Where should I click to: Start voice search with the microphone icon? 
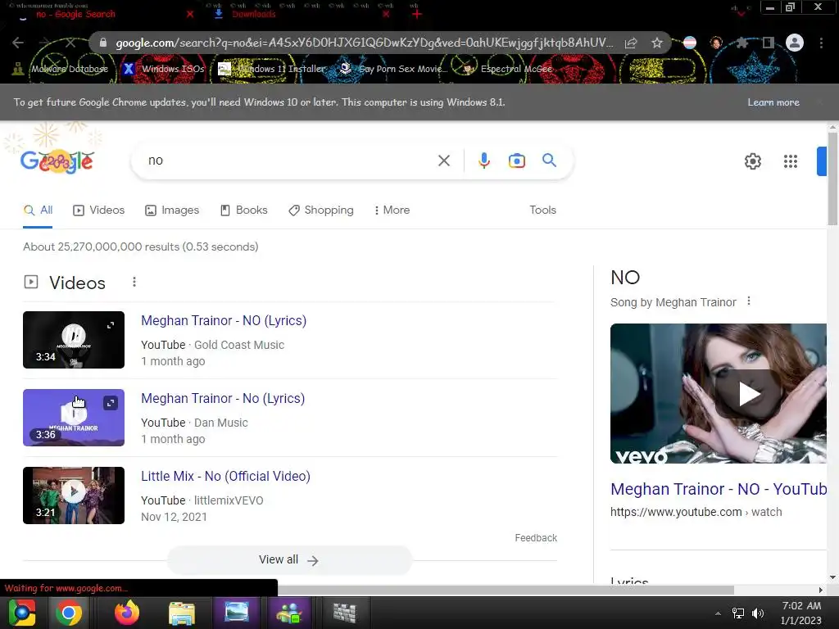click(483, 161)
